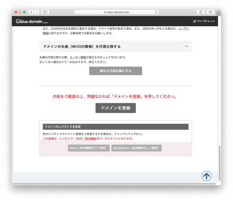Open ユーザー情報 link in top paragraph

tap(184, 29)
